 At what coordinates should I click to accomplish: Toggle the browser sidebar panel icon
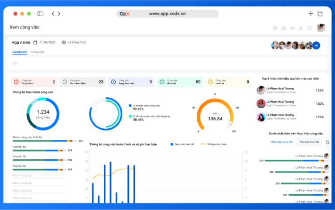(40, 14)
